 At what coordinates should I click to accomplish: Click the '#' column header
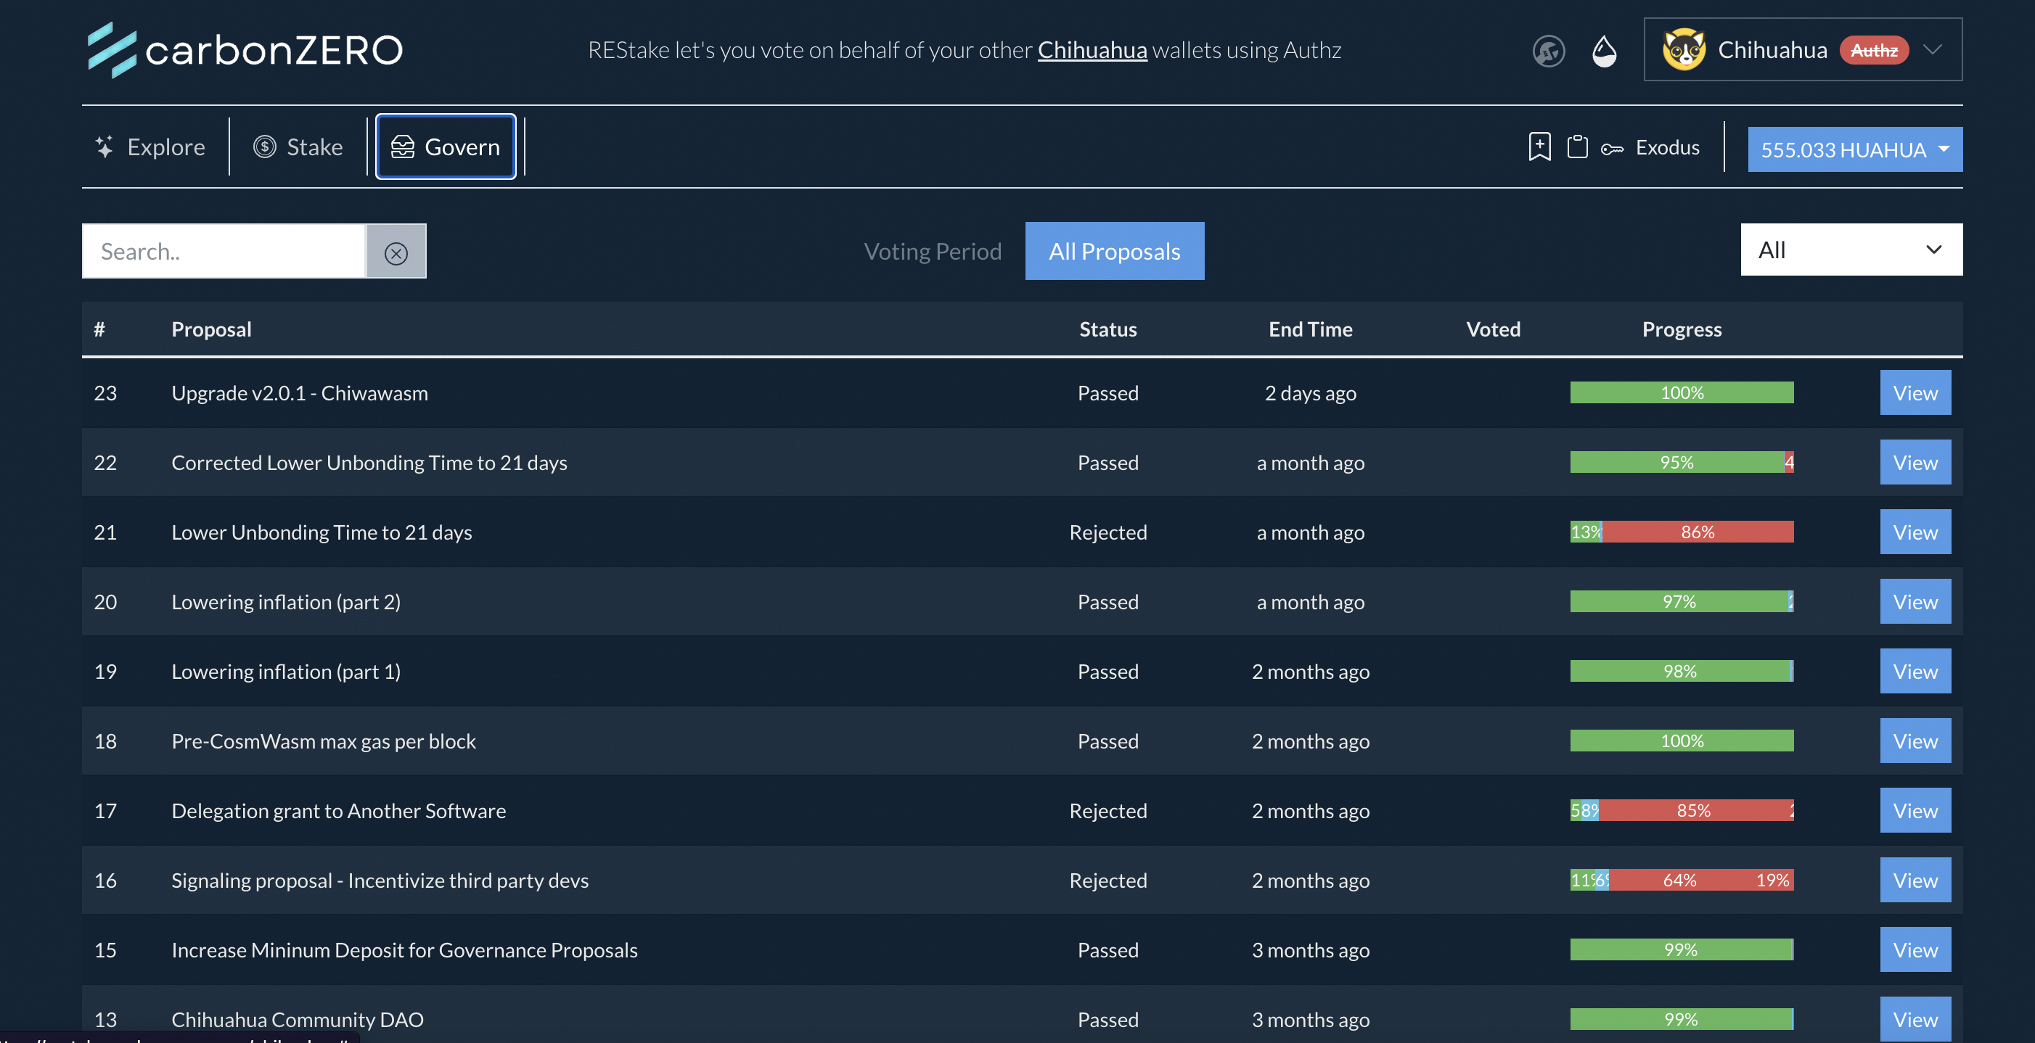99,329
